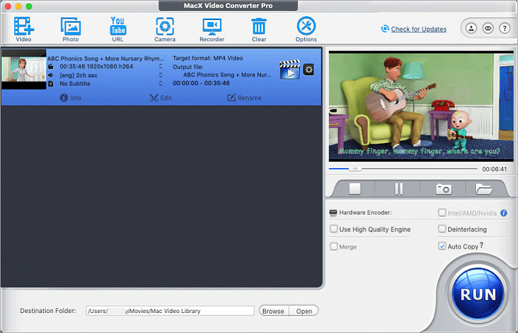Open the Options settings
Image resolution: width=518 pixels, height=333 pixels.
point(306,29)
